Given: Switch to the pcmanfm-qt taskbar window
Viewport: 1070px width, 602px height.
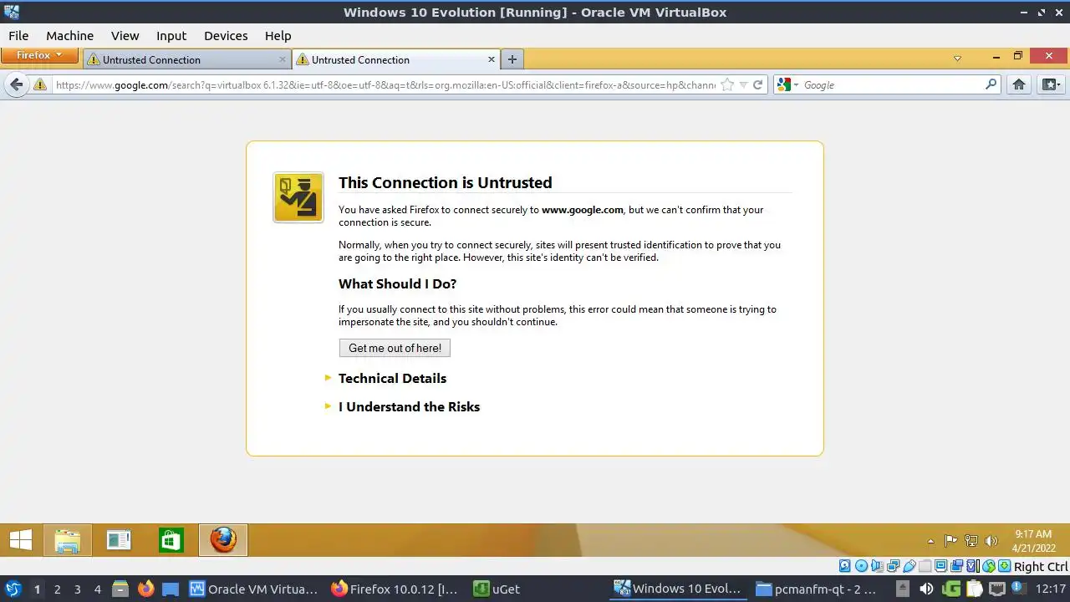Looking at the screenshot, I should pos(816,589).
